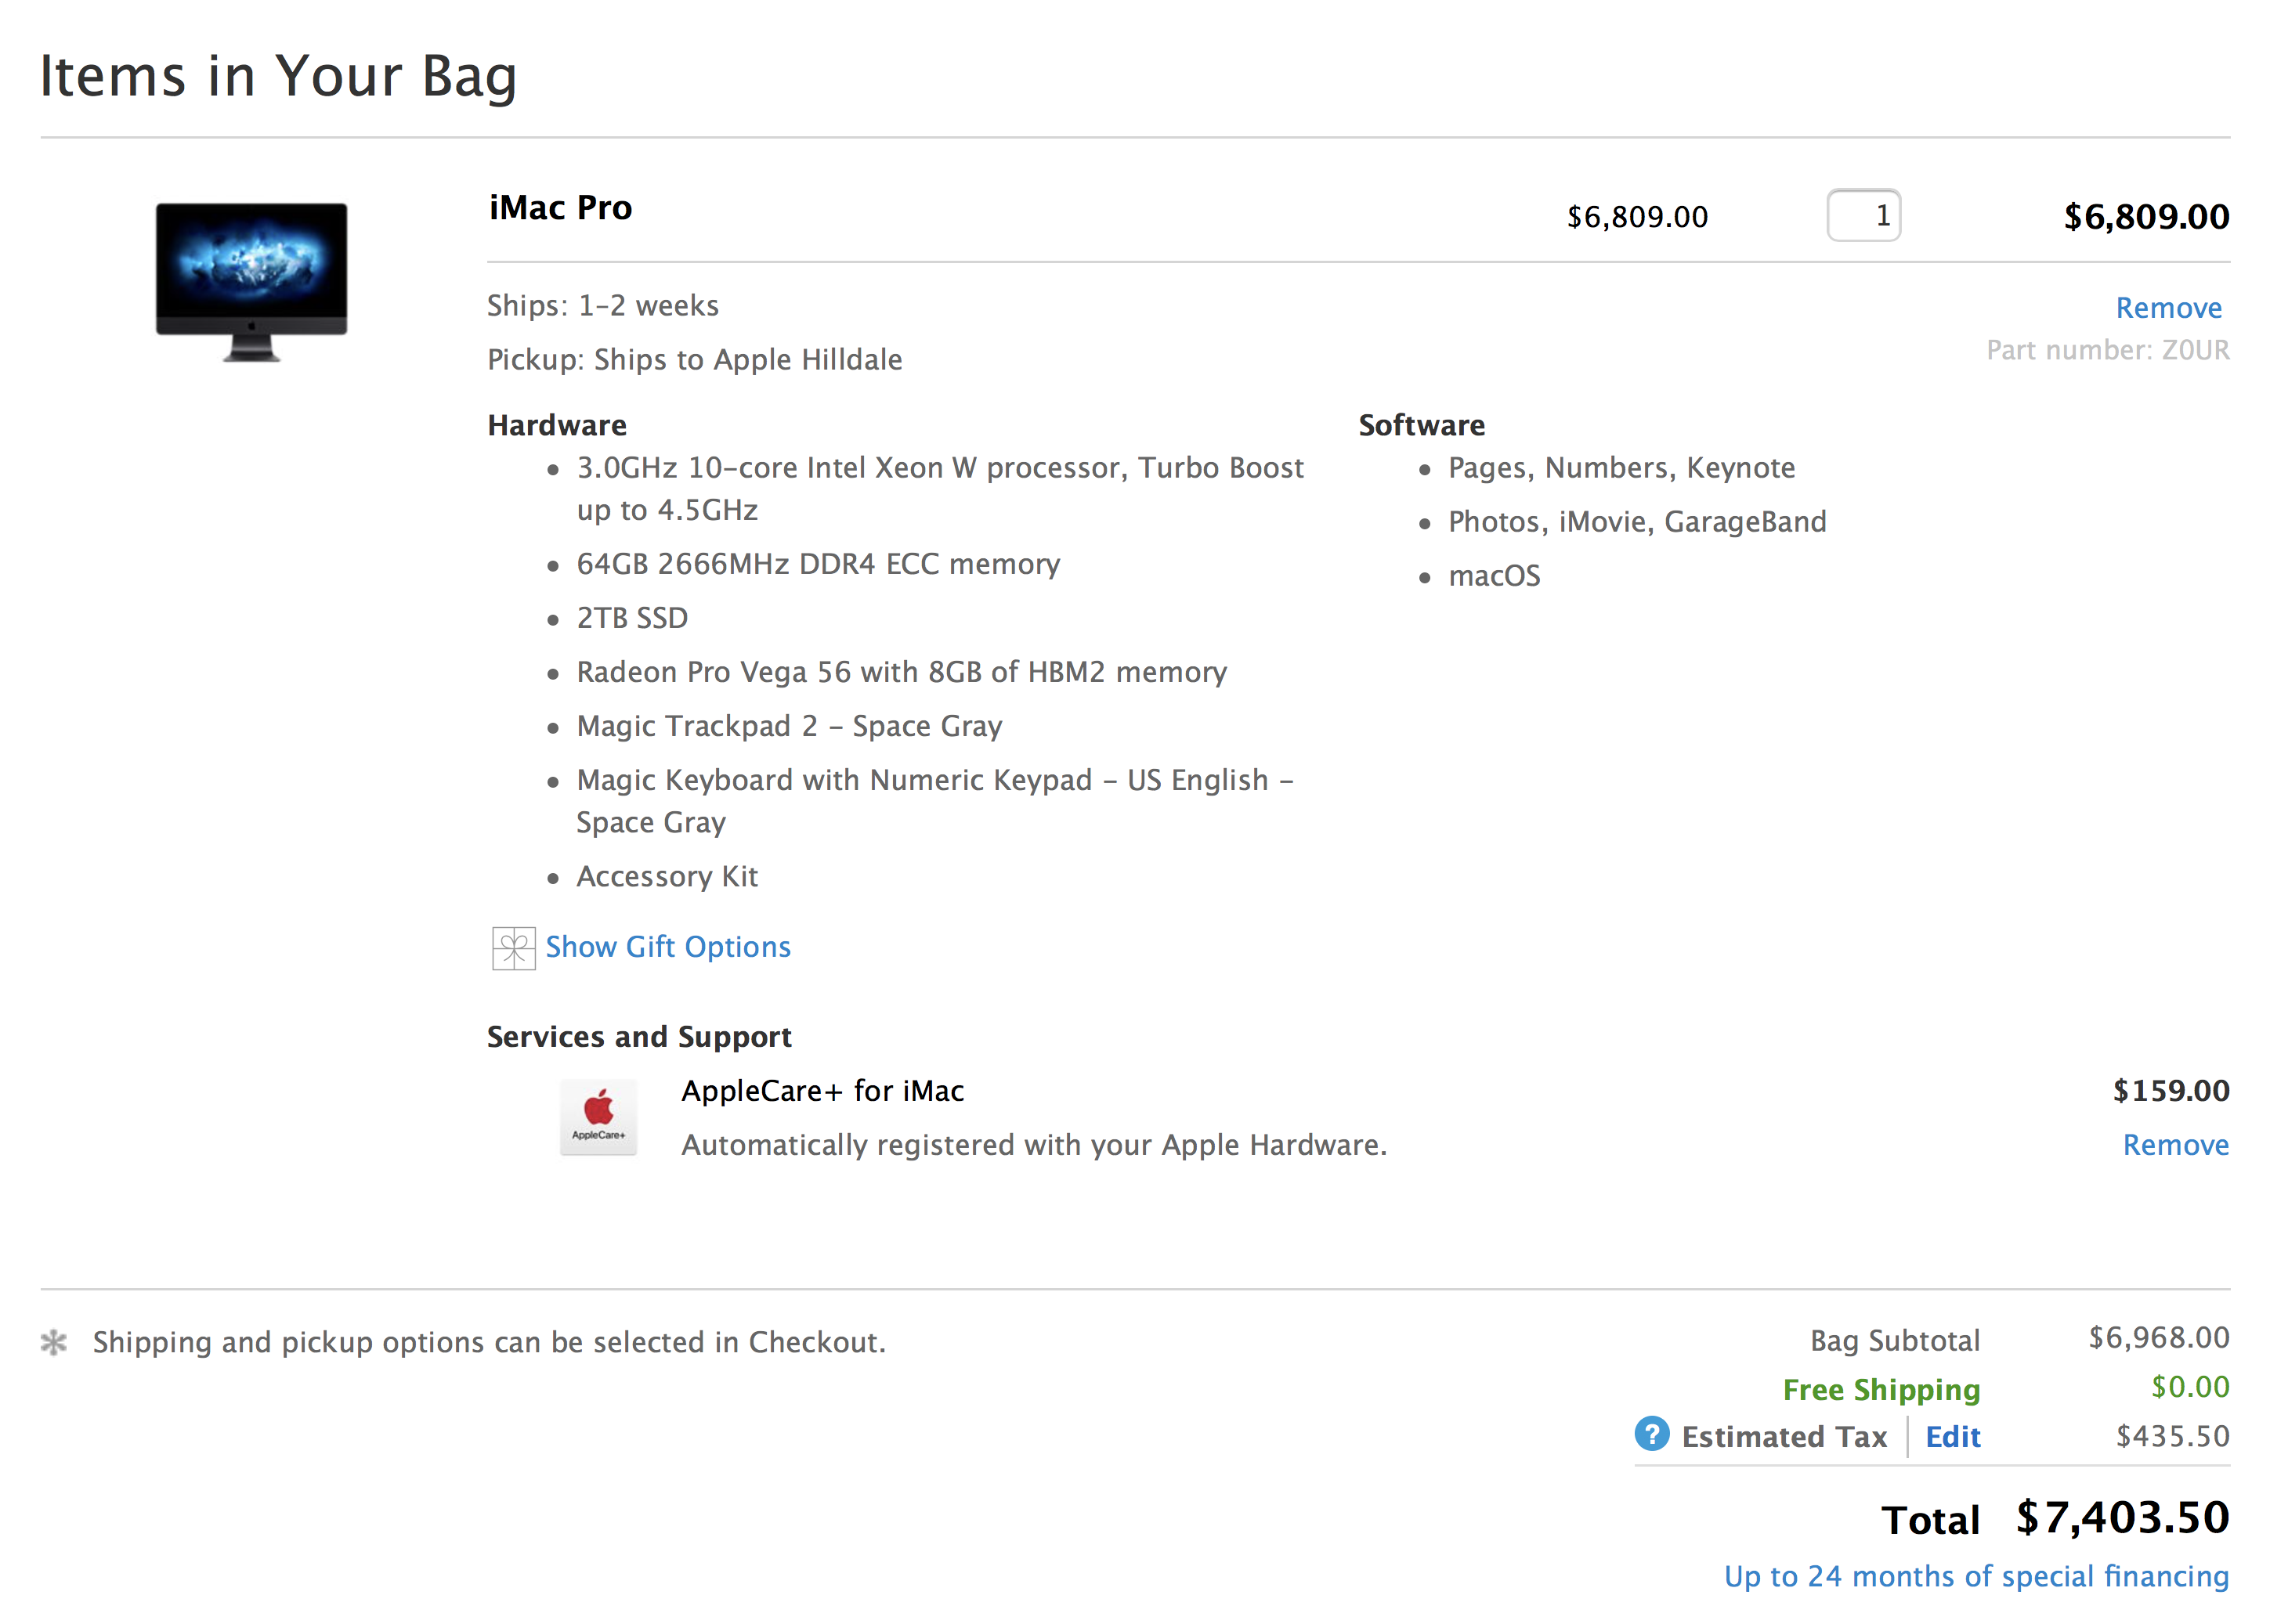
Task: Click the Software section heading
Action: 1422,425
